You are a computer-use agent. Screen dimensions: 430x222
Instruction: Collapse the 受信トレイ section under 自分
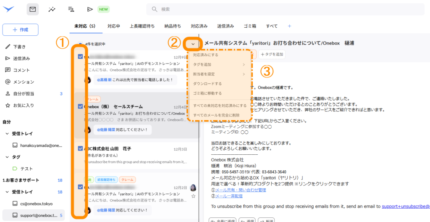tap(8, 134)
